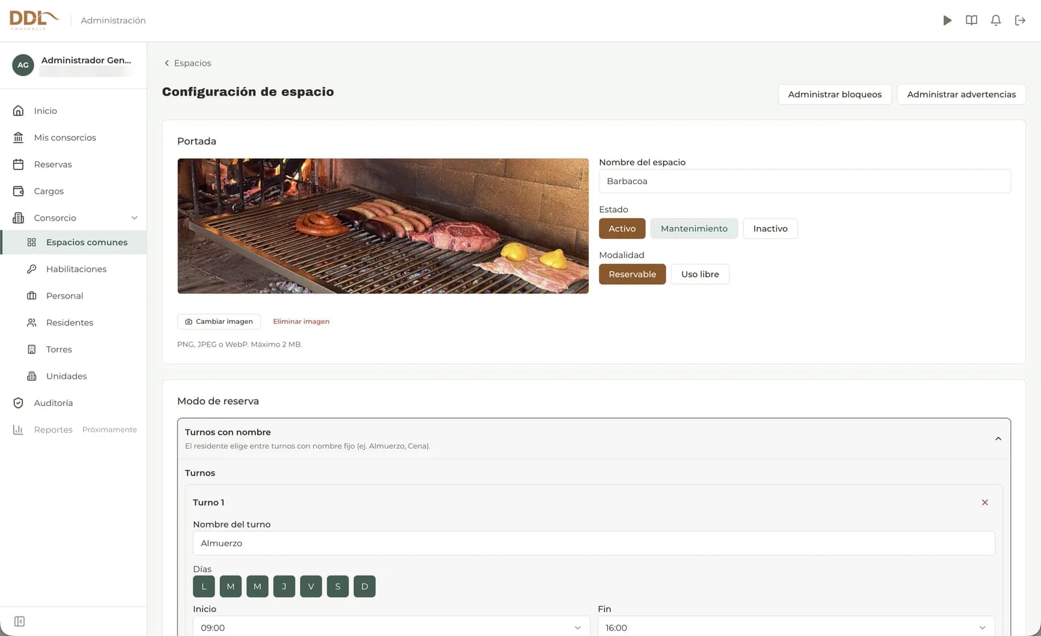Viewport: 1041px width, 636px height.
Task: Click Administrar advertencias button
Action: 961,94
